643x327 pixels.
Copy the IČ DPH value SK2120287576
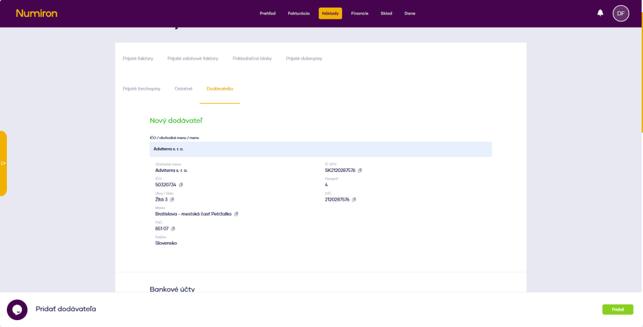pyautogui.click(x=360, y=170)
